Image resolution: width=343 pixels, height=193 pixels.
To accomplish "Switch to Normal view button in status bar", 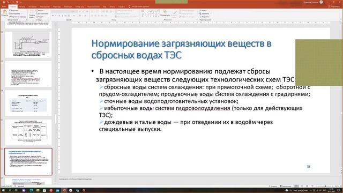I will coord(296,186).
